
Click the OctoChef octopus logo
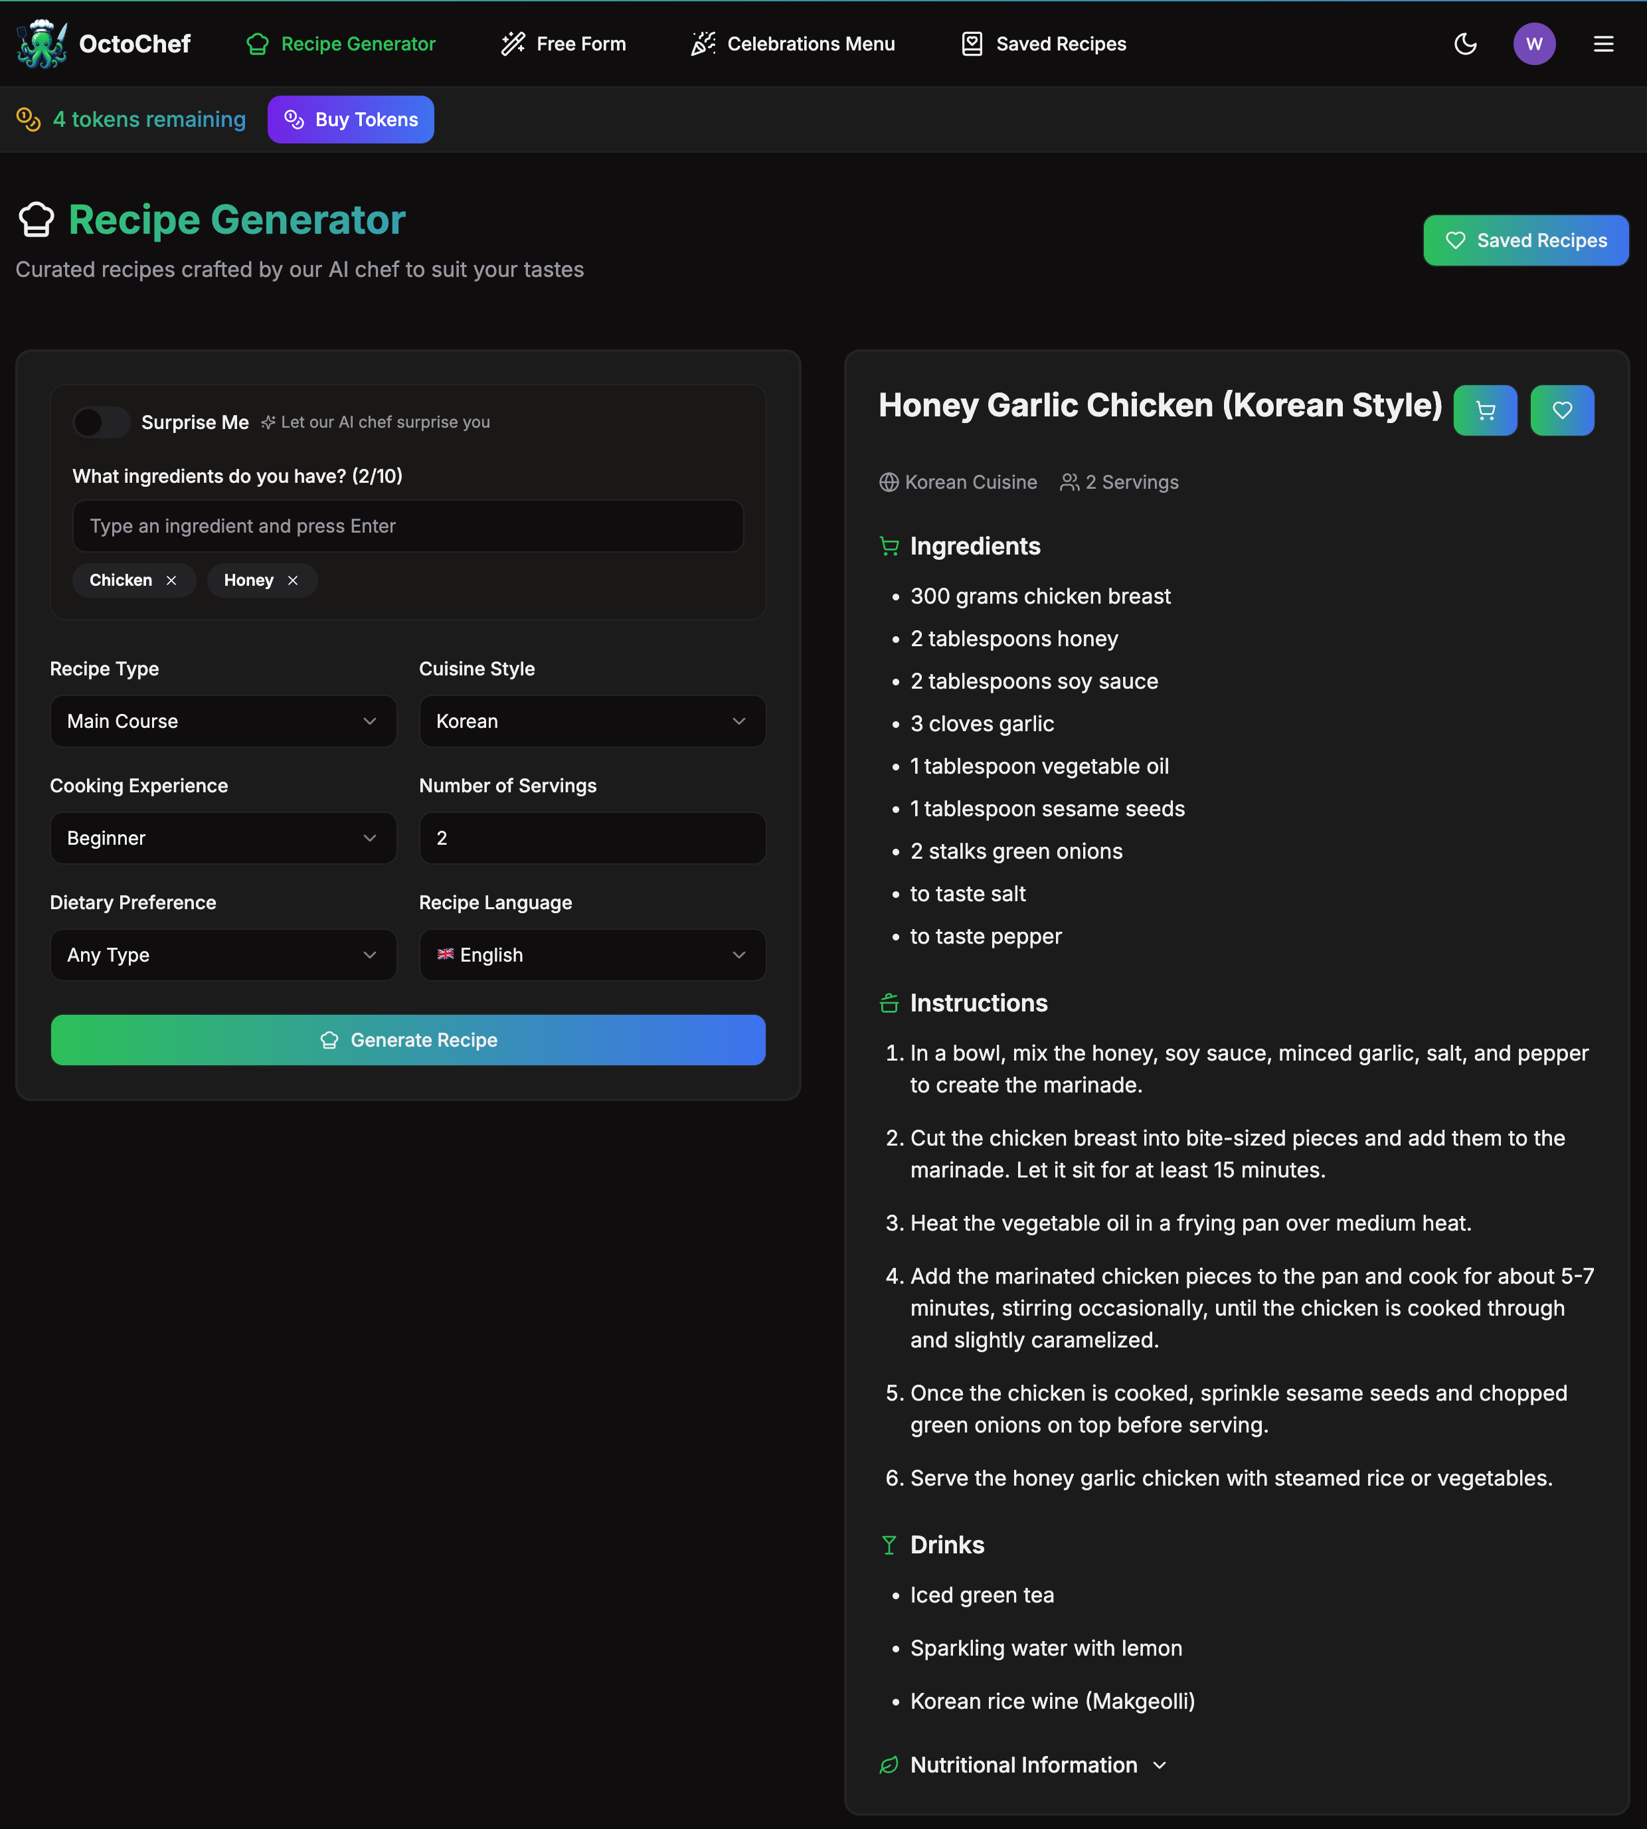[42, 43]
